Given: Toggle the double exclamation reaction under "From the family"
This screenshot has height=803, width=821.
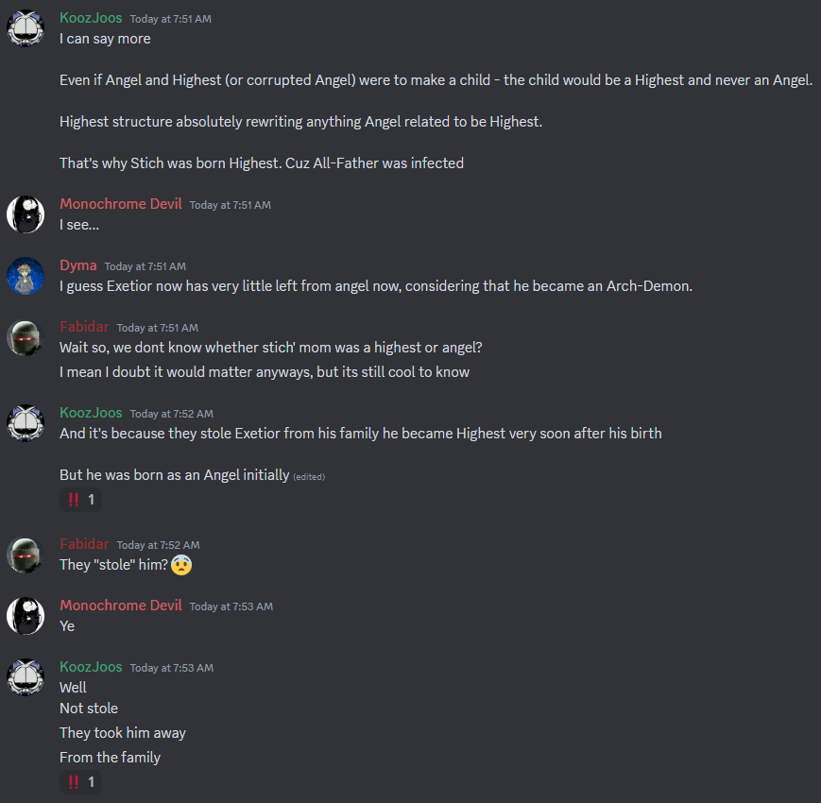Looking at the screenshot, I should (x=81, y=782).
